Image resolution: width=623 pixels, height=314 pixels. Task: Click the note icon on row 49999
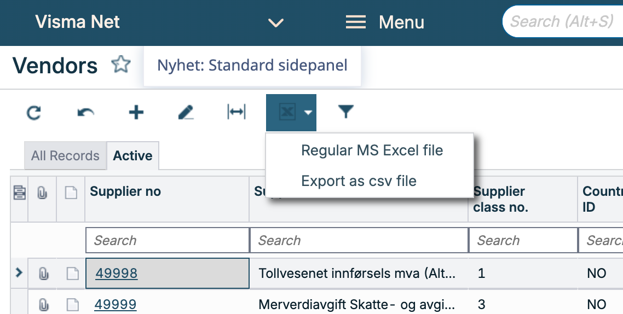72,304
